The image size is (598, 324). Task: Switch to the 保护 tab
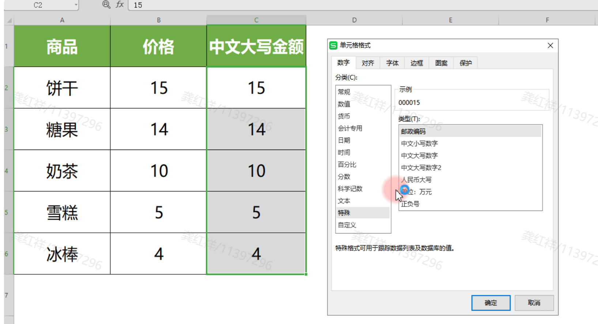coord(466,63)
